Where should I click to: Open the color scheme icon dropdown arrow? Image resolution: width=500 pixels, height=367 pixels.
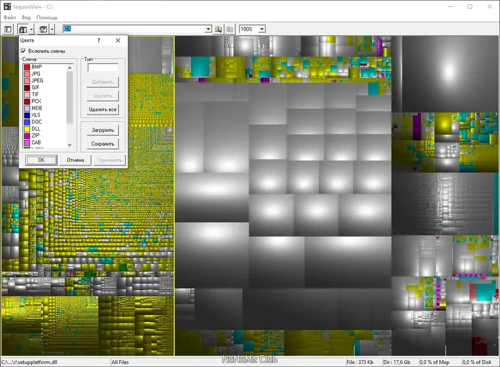(x=32, y=29)
